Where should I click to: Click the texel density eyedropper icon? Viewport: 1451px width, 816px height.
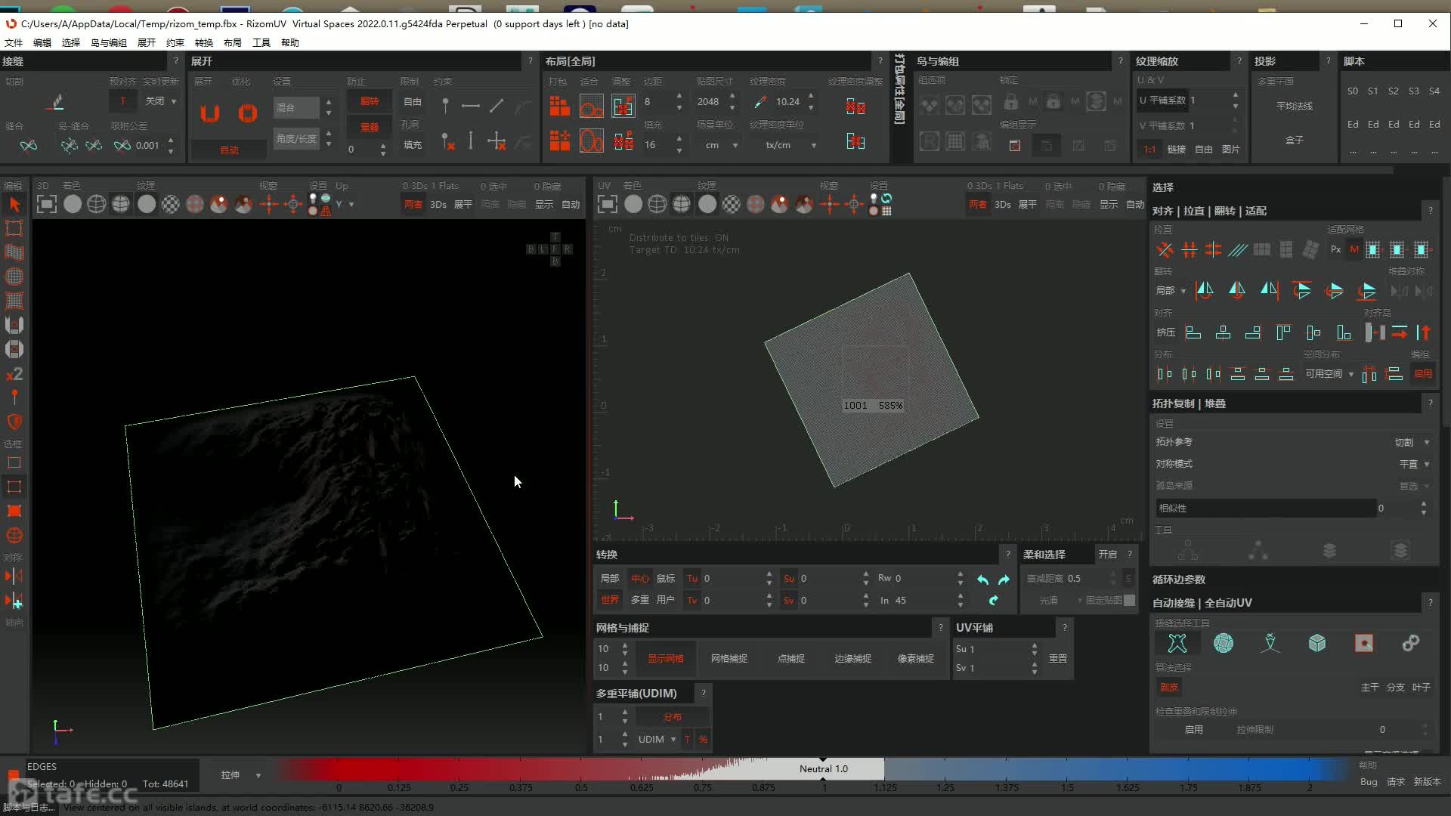760,101
